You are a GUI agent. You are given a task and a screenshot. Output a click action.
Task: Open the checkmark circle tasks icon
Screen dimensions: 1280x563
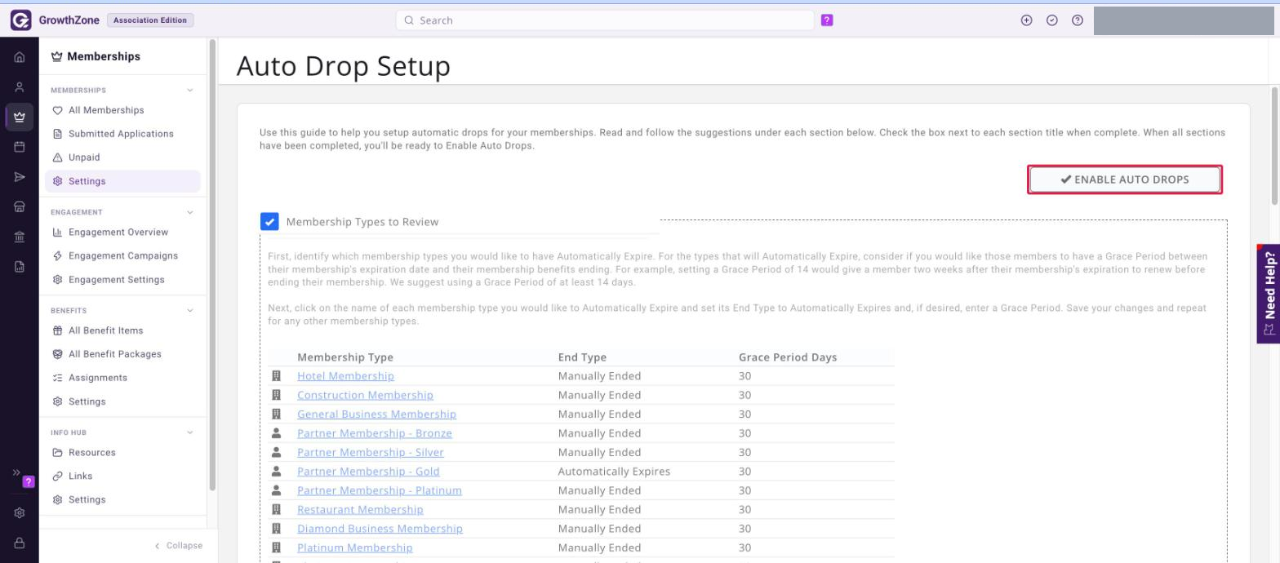coord(1052,20)
